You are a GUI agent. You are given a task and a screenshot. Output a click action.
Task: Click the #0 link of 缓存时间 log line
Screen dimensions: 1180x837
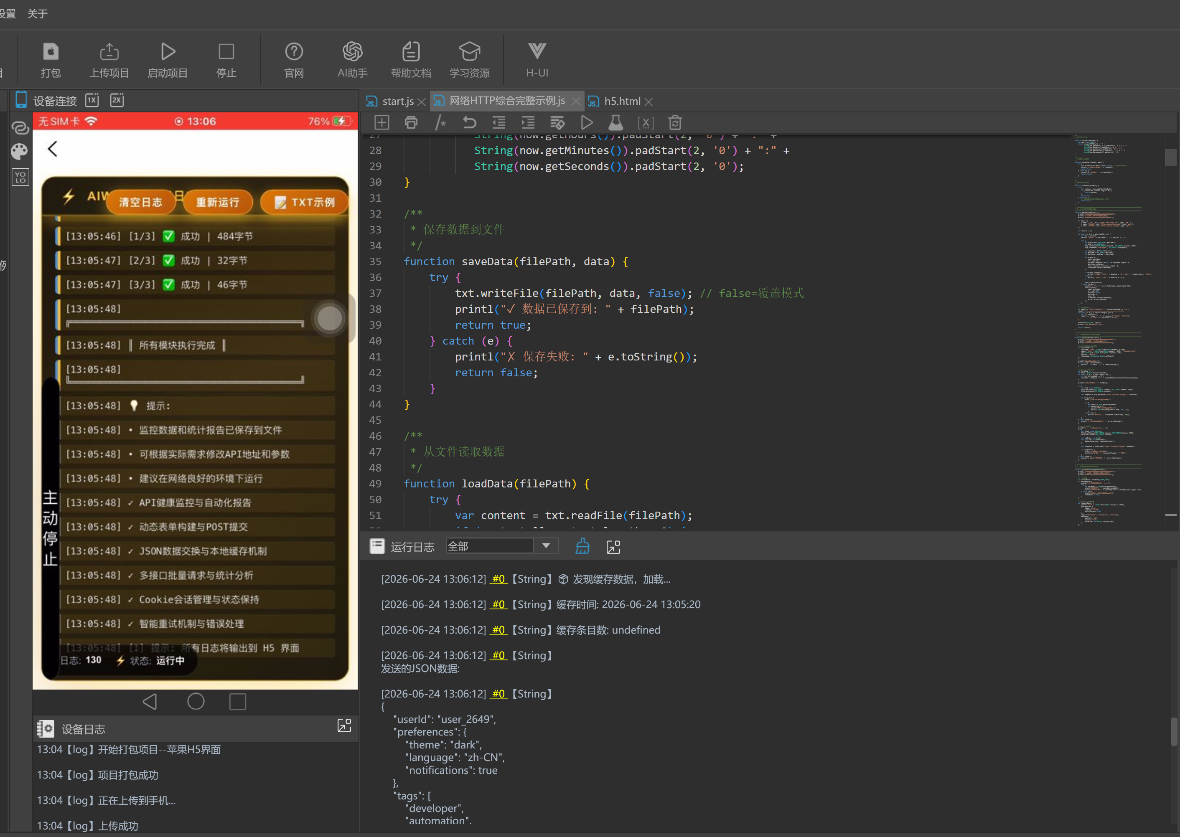pos(498,604)
